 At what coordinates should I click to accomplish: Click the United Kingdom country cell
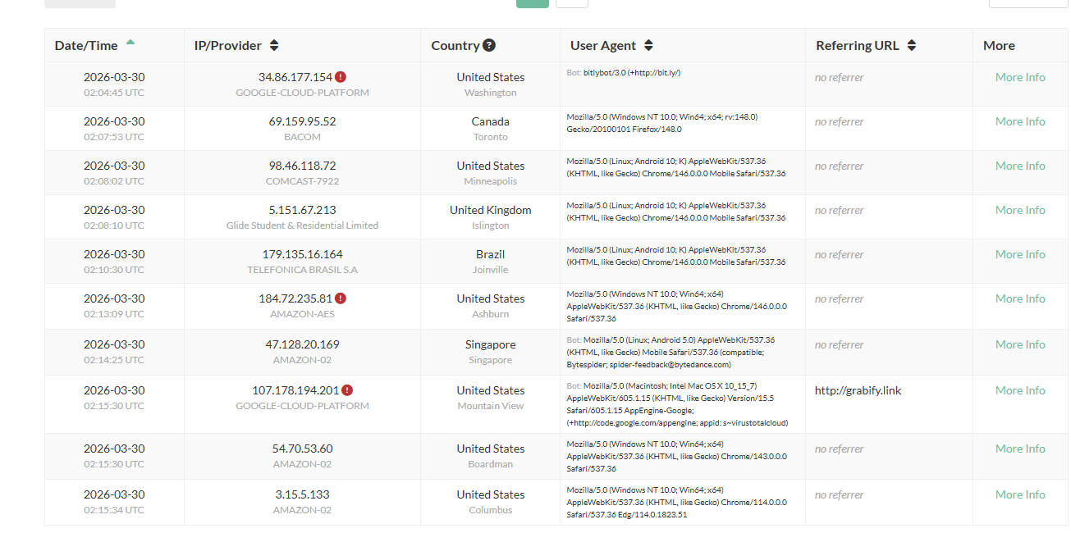[490, 210]
